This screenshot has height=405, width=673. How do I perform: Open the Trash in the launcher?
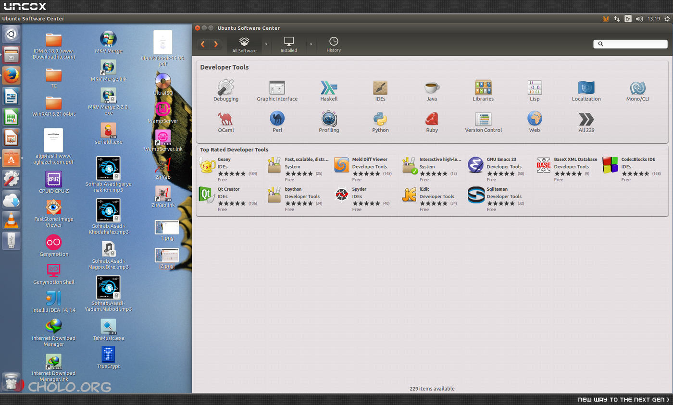point(11,381)
